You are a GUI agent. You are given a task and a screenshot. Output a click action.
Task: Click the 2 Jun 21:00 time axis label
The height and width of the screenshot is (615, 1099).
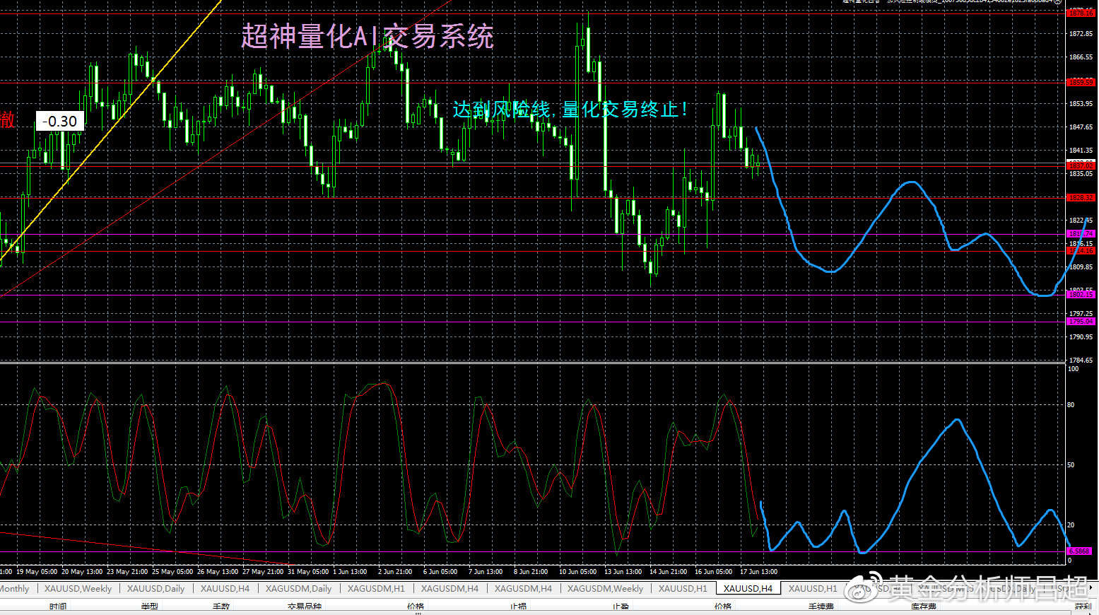click(395, 571)
